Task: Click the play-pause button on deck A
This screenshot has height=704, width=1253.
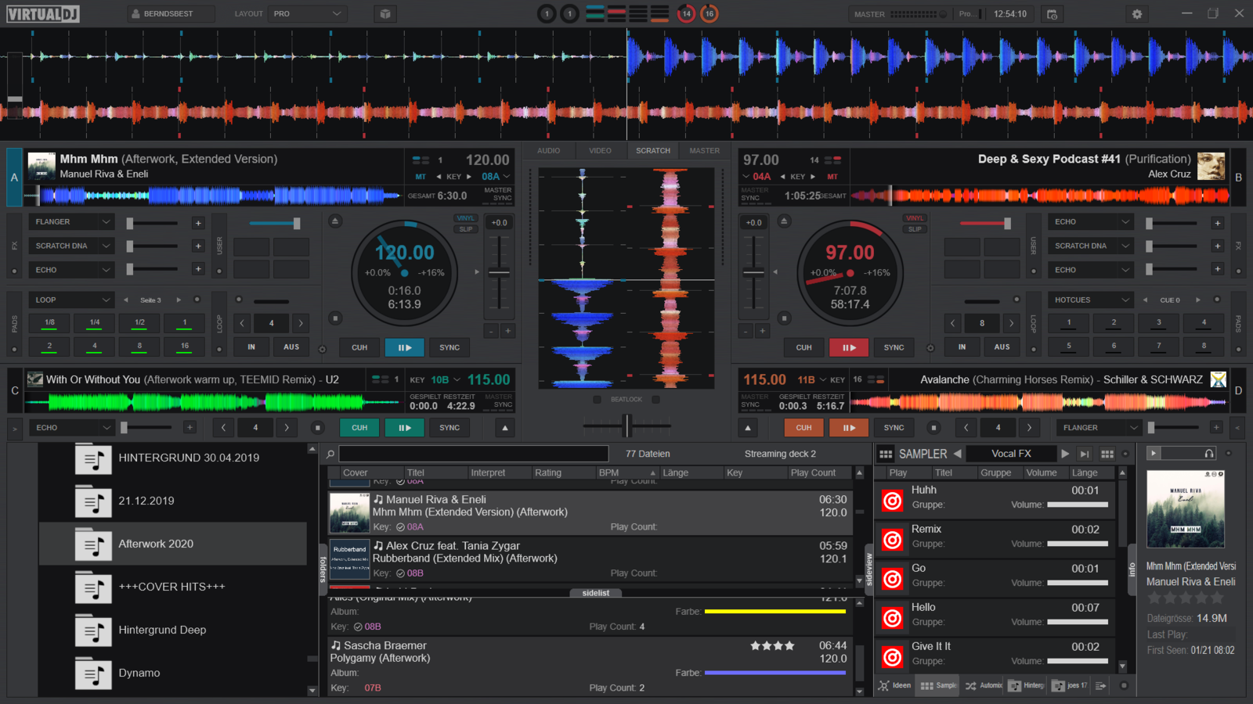Action: [x=404, y=347]
